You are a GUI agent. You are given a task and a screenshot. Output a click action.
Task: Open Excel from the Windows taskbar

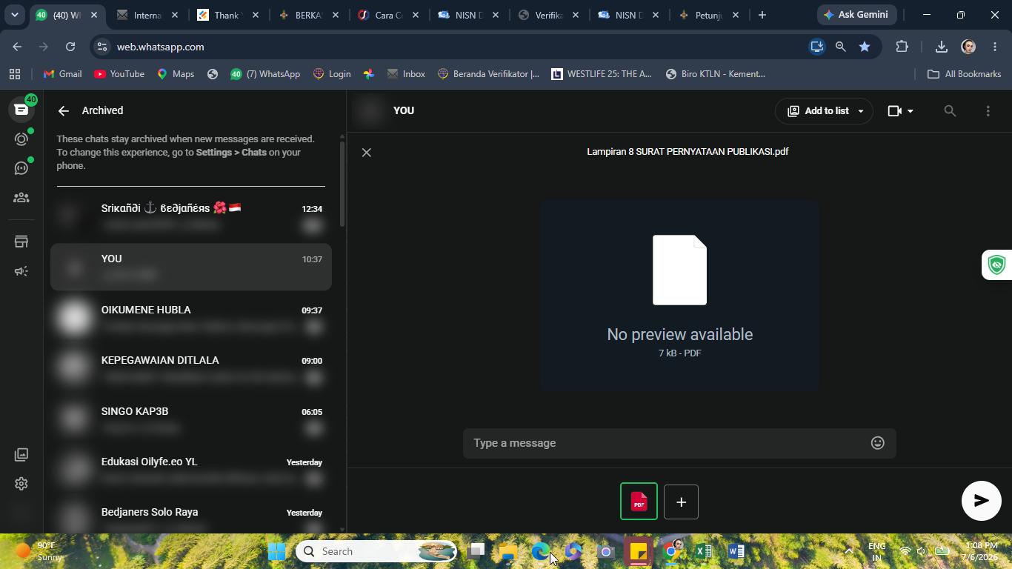[704, 551]
